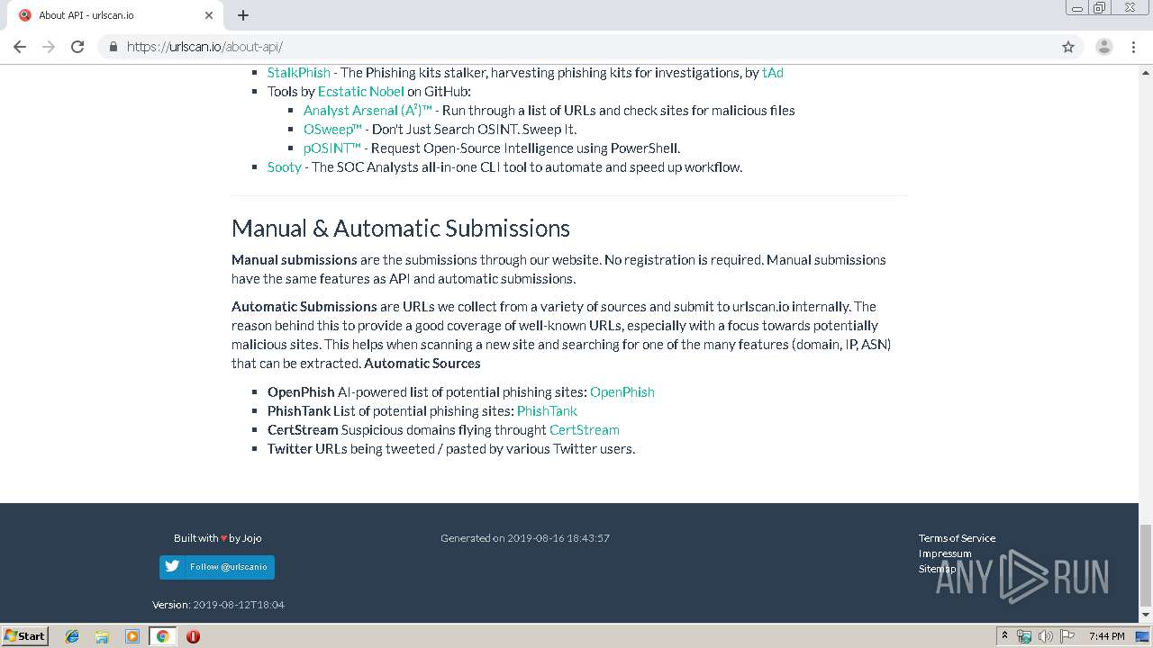
Task: Open the Windows Start menu
Action: [24, 636]
